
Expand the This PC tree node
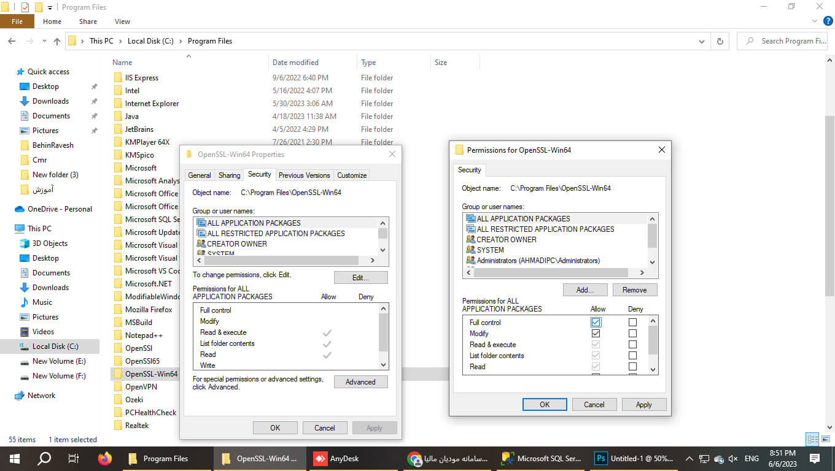coord(7,229)
